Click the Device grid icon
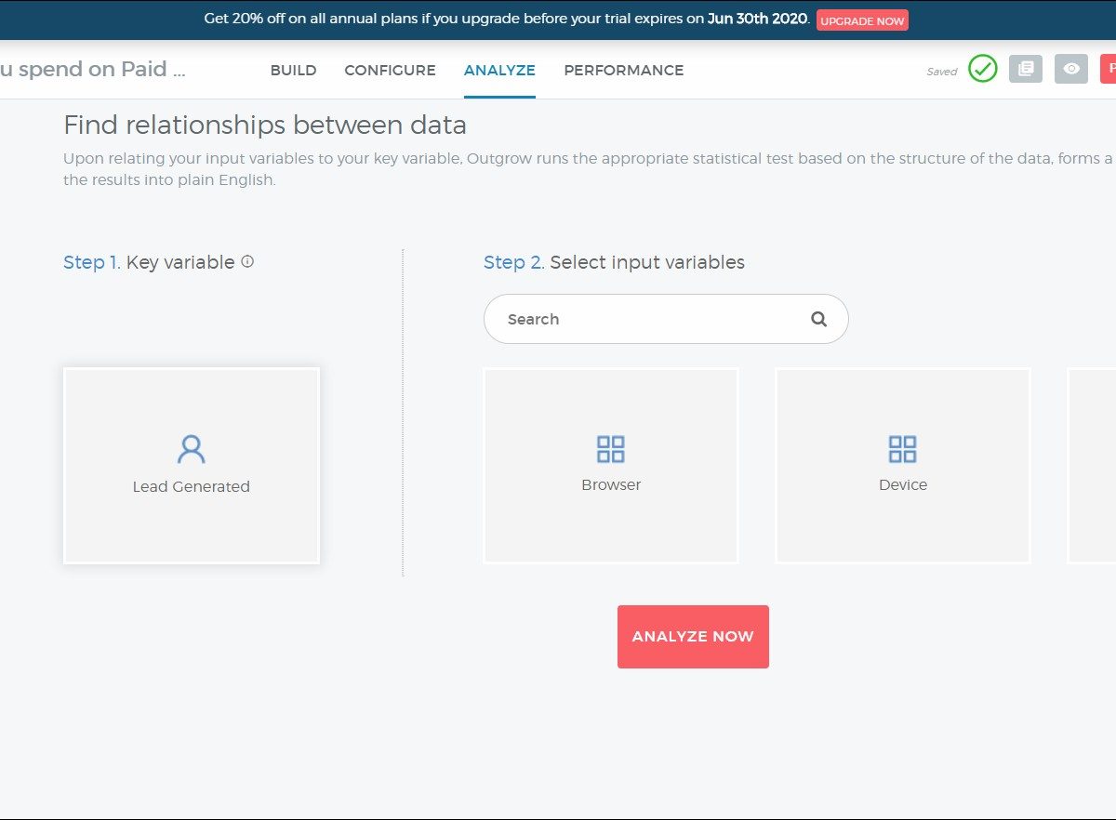1116x820 pixels. (902, 449)
